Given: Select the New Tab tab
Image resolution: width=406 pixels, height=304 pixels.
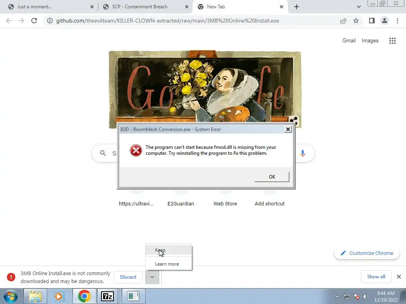Looking at the screenshot, I should pyautogui.click(x=239, y=7).
